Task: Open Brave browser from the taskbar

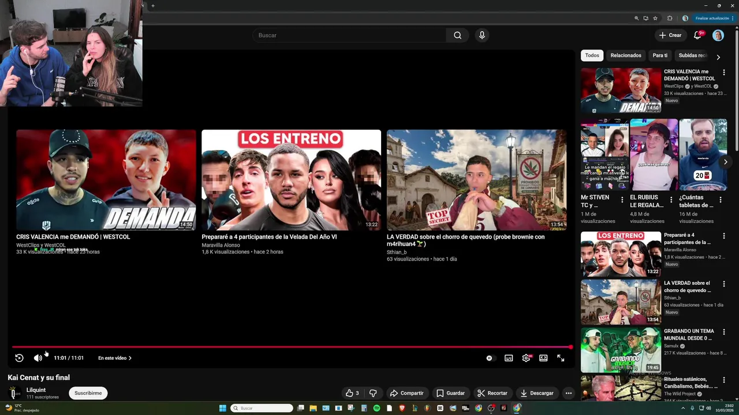Action: coord(402,408)
